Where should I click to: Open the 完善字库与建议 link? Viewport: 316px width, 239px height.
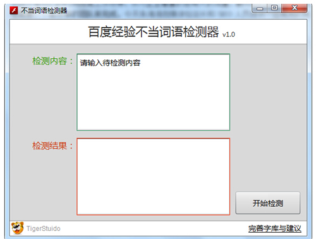pos(275,228)
